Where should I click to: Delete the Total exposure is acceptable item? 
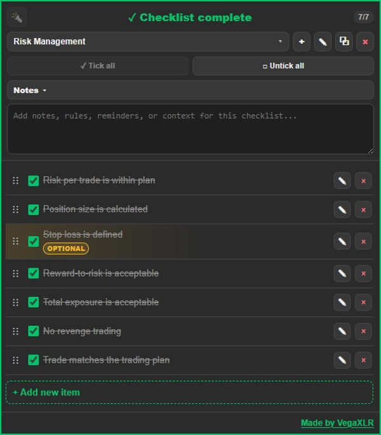(x=363, y=302)
